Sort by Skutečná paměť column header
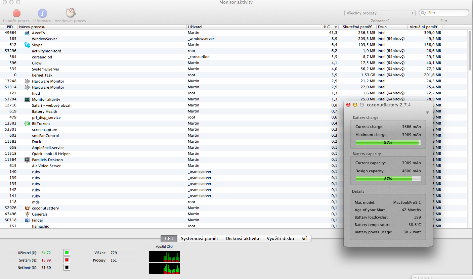The height and width of the screenshot is (279, 473). pos(357,27)
